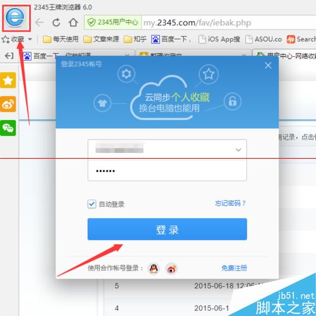The width and height of the screenshot is (316, 316).
Task: Click row number 5 in the table
Action: tap(117, 286)
